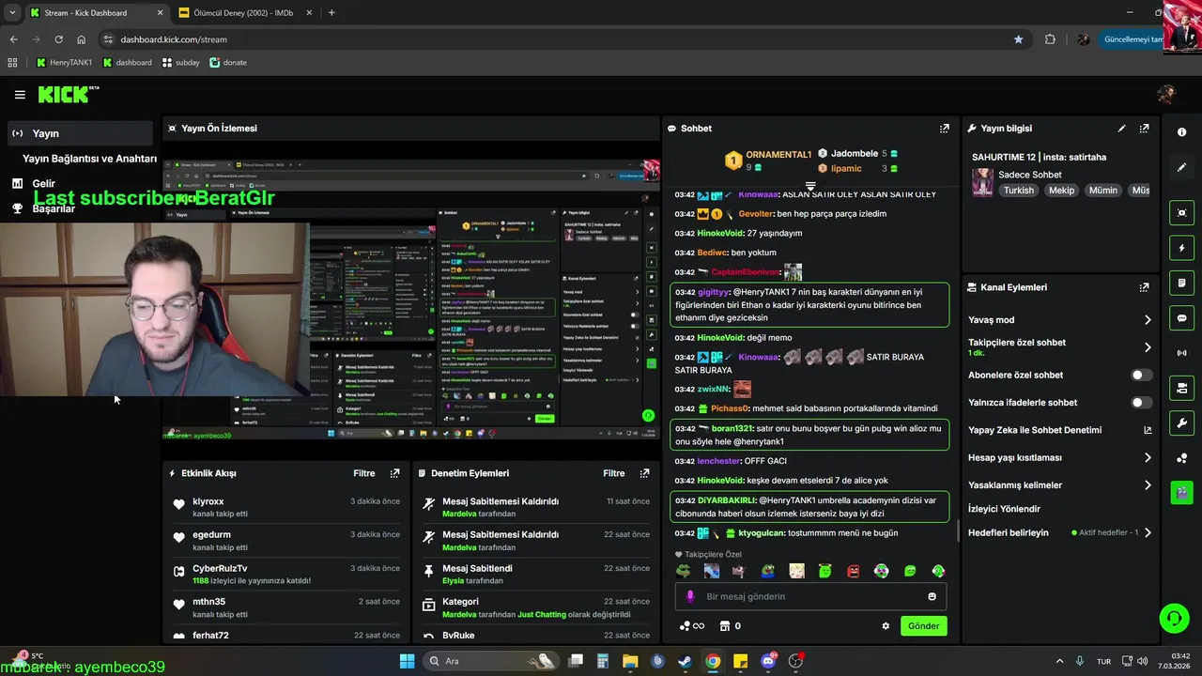Open Filtre in Etkinlik Akışı panel
Viewport: 1202px width, 676px height.
point(364,473)
